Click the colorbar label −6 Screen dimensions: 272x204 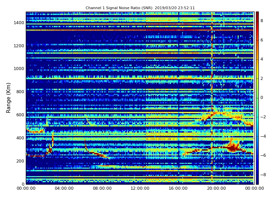tap(263, 155)
